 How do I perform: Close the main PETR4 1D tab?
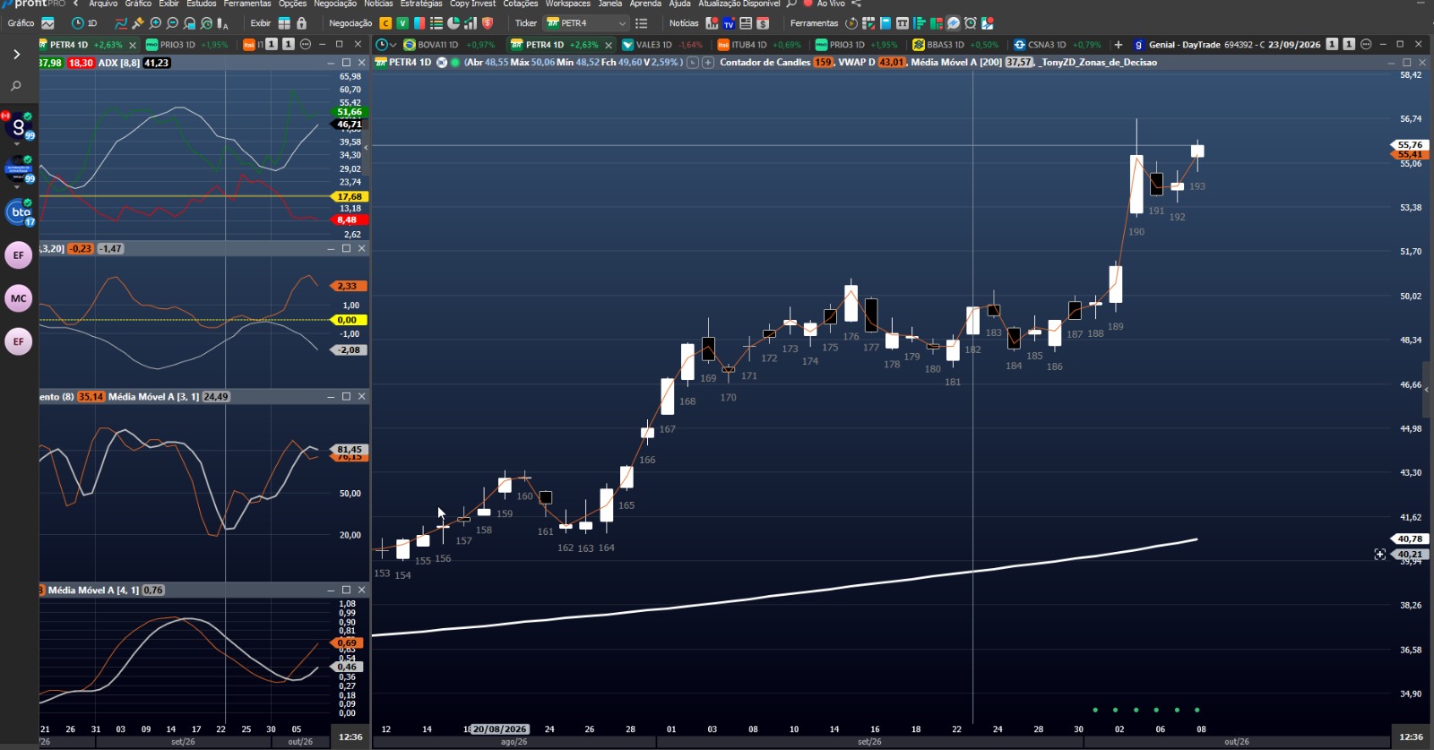pyautogui.click(x=609, y=45)
